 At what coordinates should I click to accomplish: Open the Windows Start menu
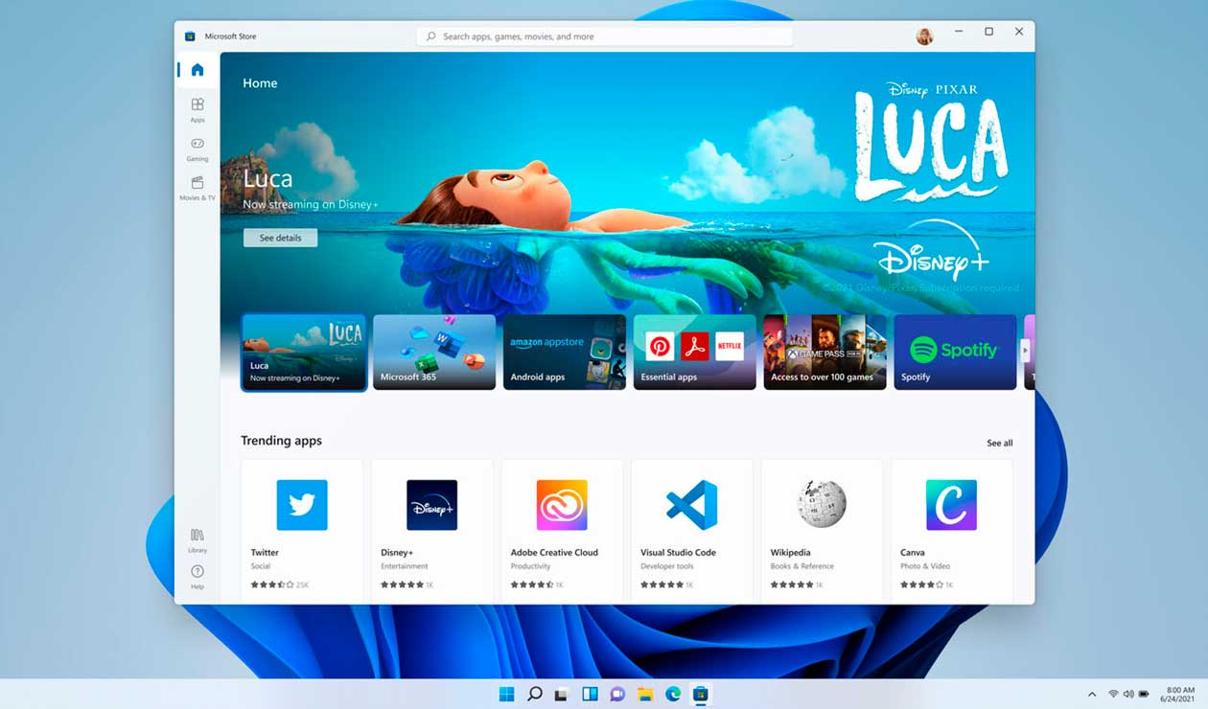506,694
